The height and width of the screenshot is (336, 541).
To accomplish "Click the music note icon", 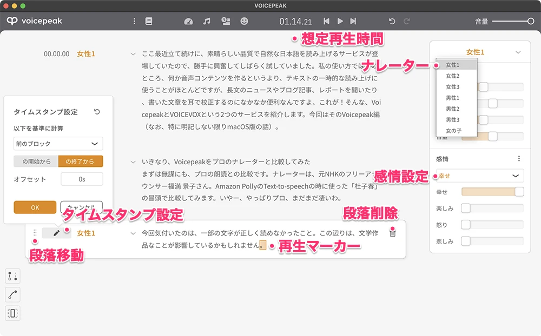I will (207, 21).
